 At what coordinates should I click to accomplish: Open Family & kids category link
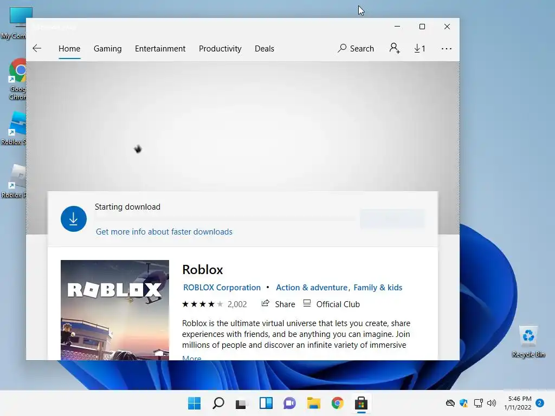tap(378, 288)
